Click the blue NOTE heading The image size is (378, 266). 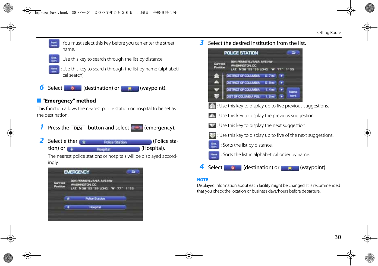(203, 180)
